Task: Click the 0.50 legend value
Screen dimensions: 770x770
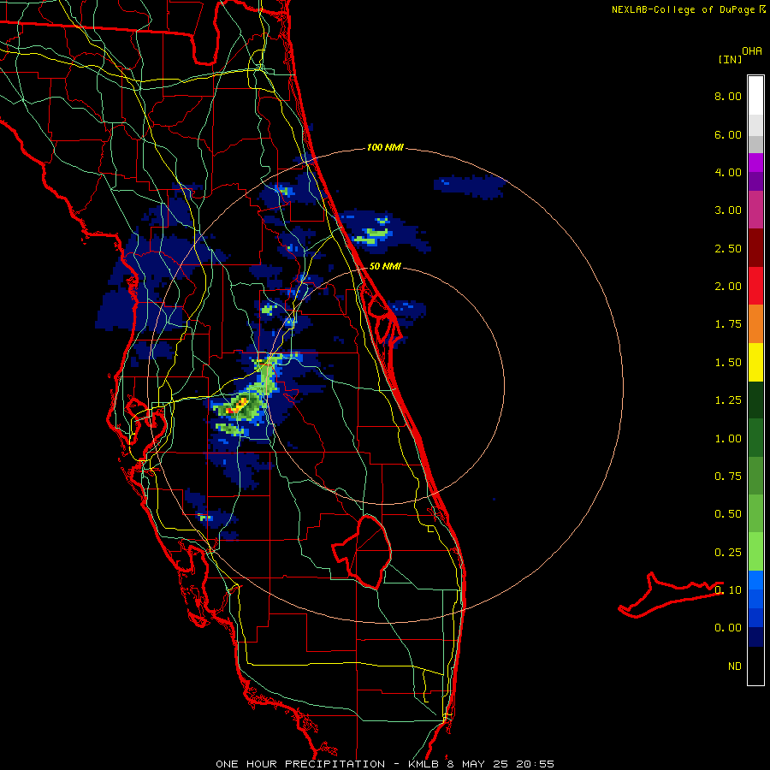Action: (x=728, y=514)
